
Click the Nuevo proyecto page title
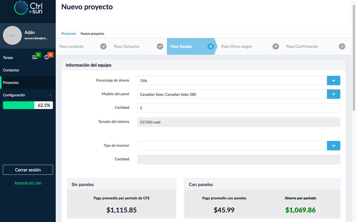pos(87,7)
